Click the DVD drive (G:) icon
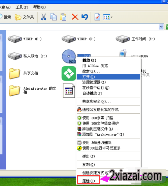The width and height of the screenshot is (168, 186). (x=69, y=56)
